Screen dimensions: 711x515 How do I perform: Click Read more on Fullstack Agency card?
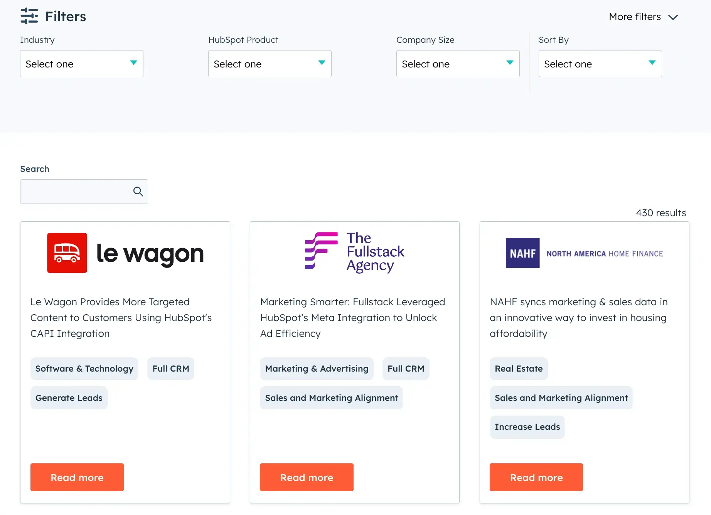click(307, 477)
